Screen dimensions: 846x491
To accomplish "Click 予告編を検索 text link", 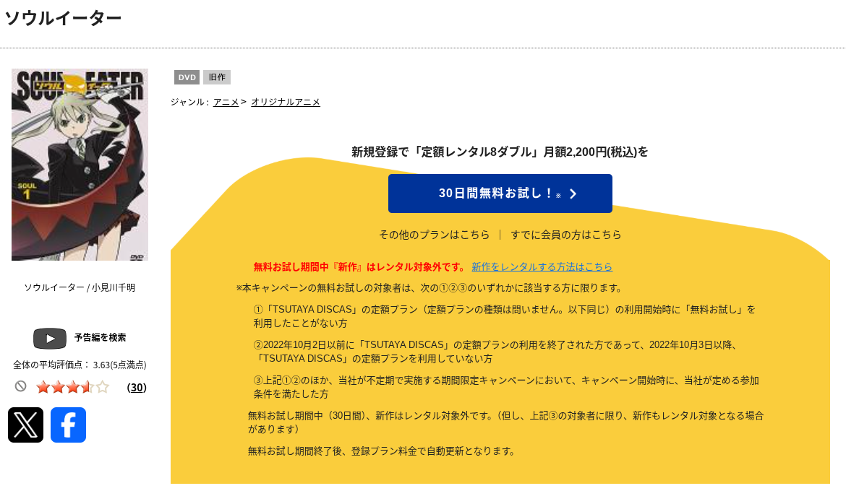I will click(100, 337).
